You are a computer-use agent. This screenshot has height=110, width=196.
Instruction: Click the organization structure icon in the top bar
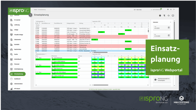click(171, 9)
